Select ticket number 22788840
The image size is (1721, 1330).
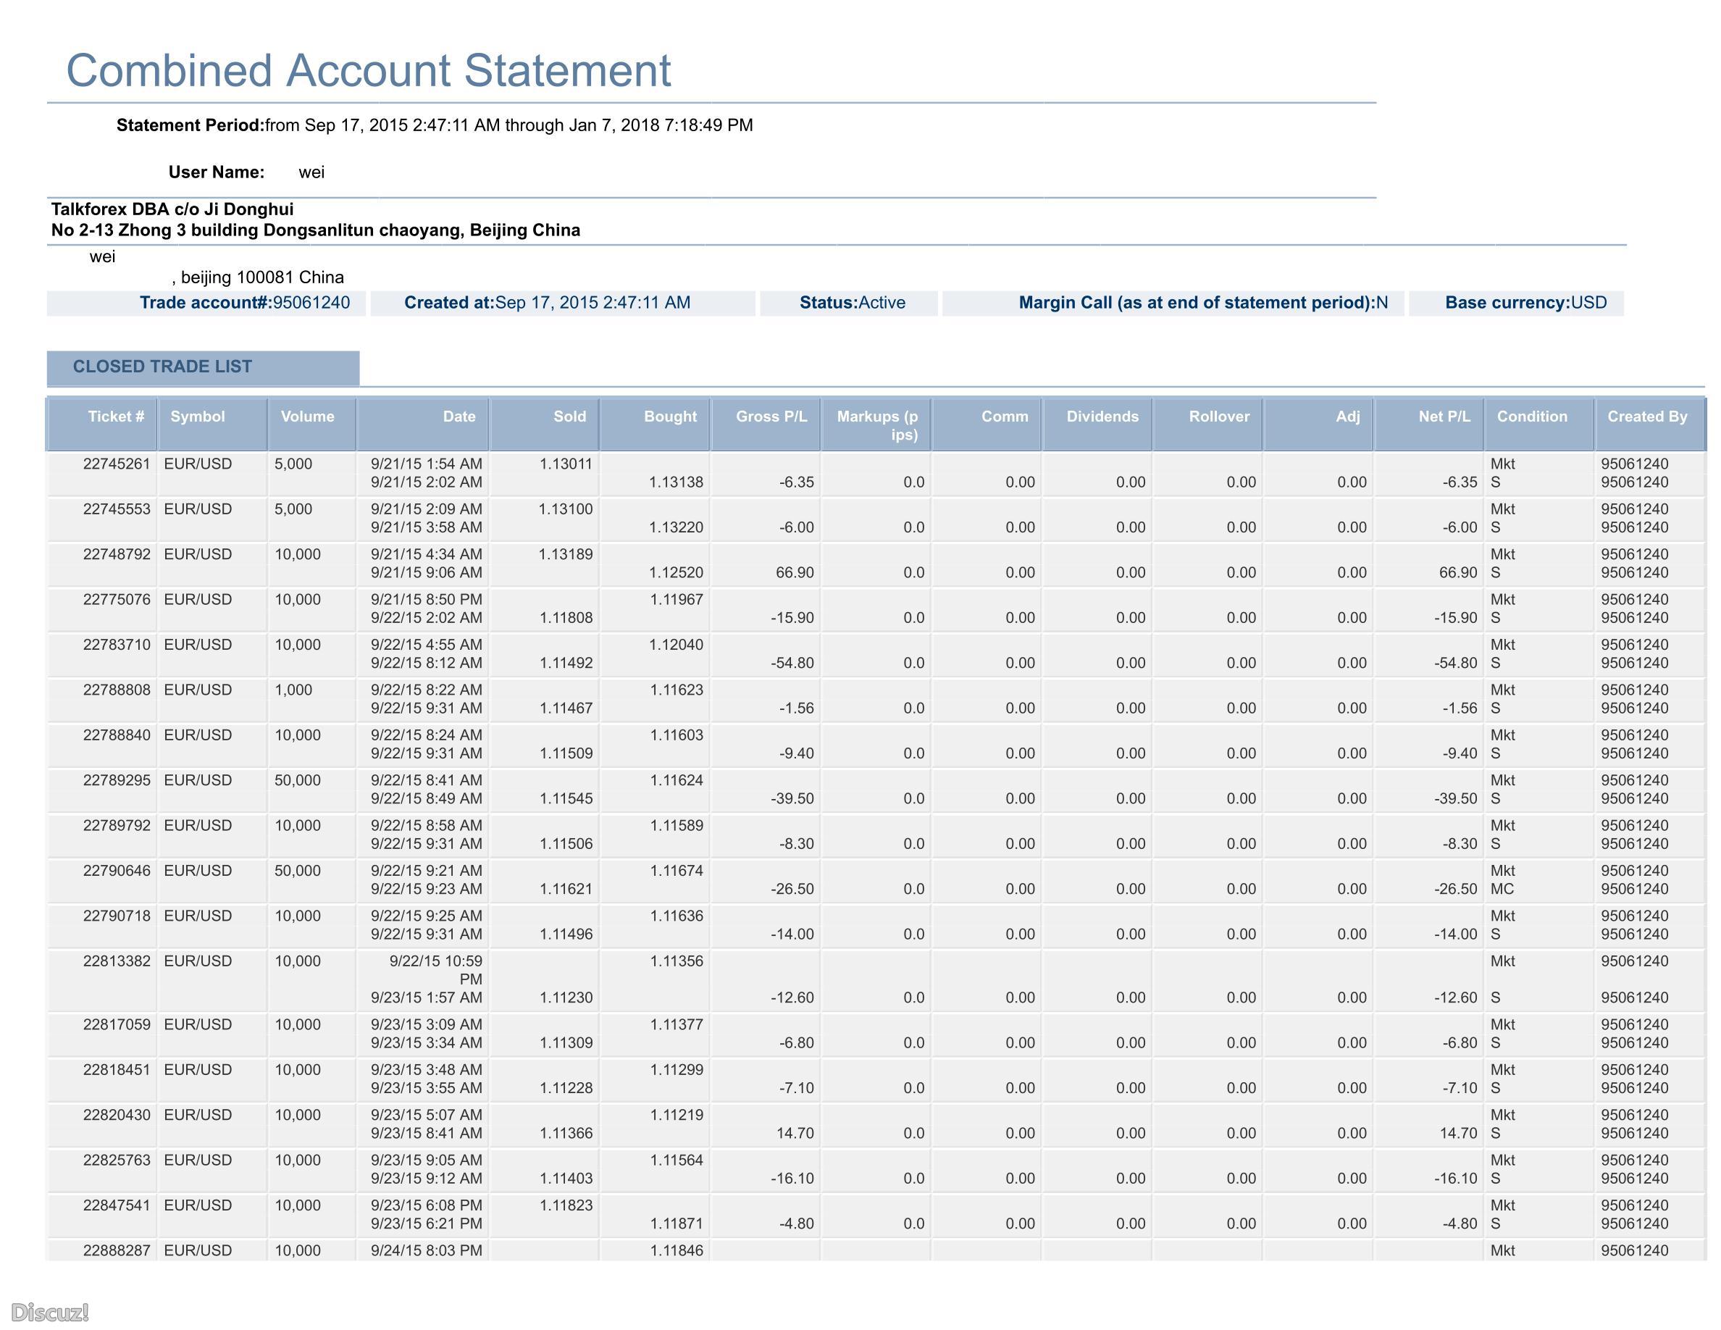pos(117,735)
